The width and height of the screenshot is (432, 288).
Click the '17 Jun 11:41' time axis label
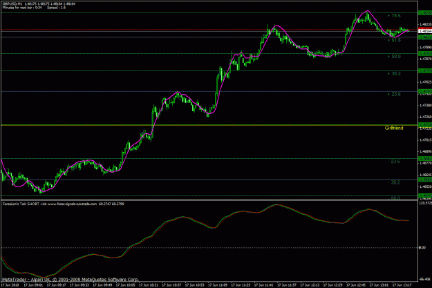263,285
